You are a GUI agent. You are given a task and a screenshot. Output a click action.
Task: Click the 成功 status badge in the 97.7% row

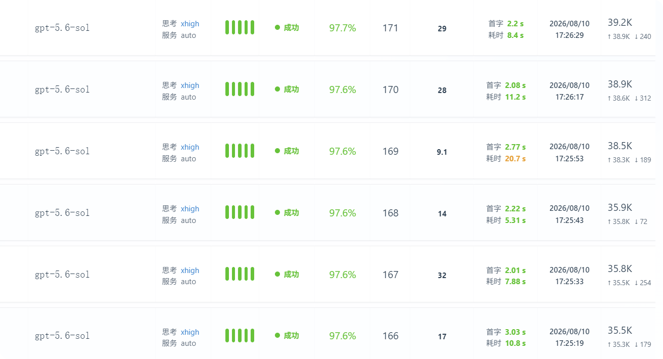pyautogui.click(x=287, y=28)
